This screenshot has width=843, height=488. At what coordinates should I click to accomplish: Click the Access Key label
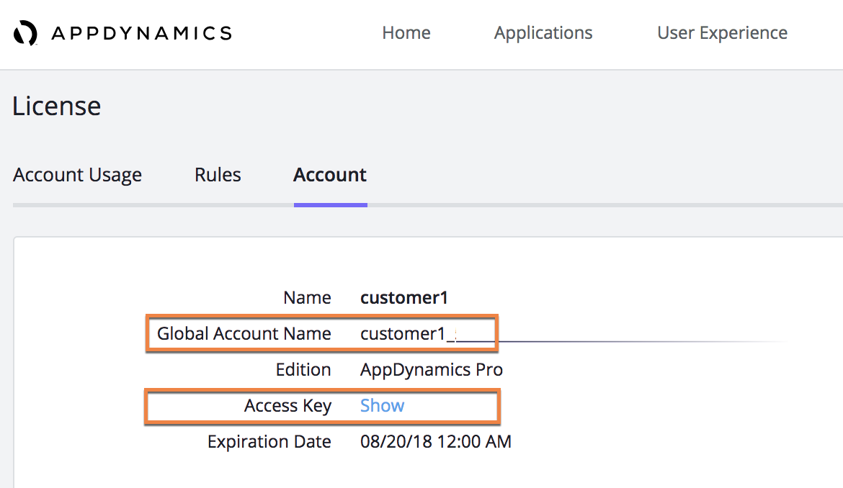tap(287, 406)
